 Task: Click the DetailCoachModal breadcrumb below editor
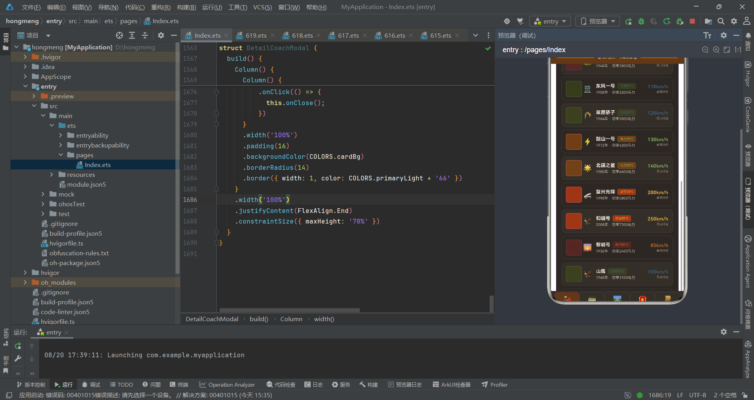coord(212,319)
